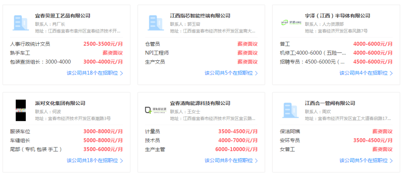Image resolution: width=403 pixels, height=175 pixels.
Task: Click chevron arrow beside 江西合一管阀 job count
Action: click(x=391, y=161)
